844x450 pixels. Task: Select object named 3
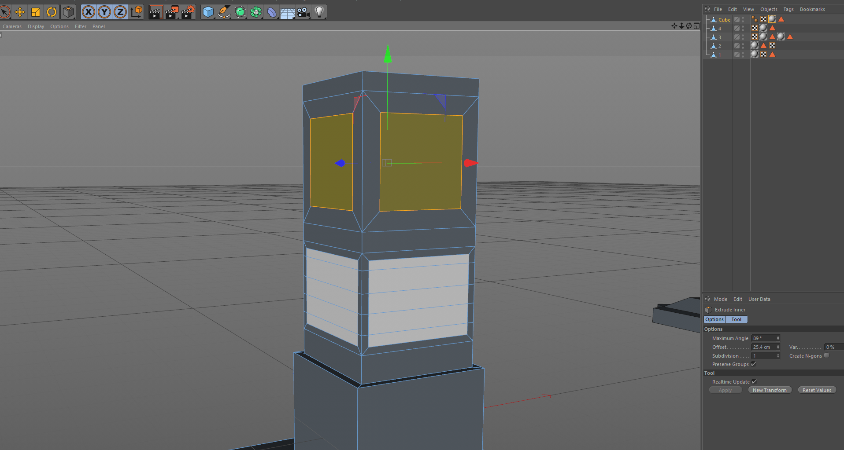click(720, 37)
